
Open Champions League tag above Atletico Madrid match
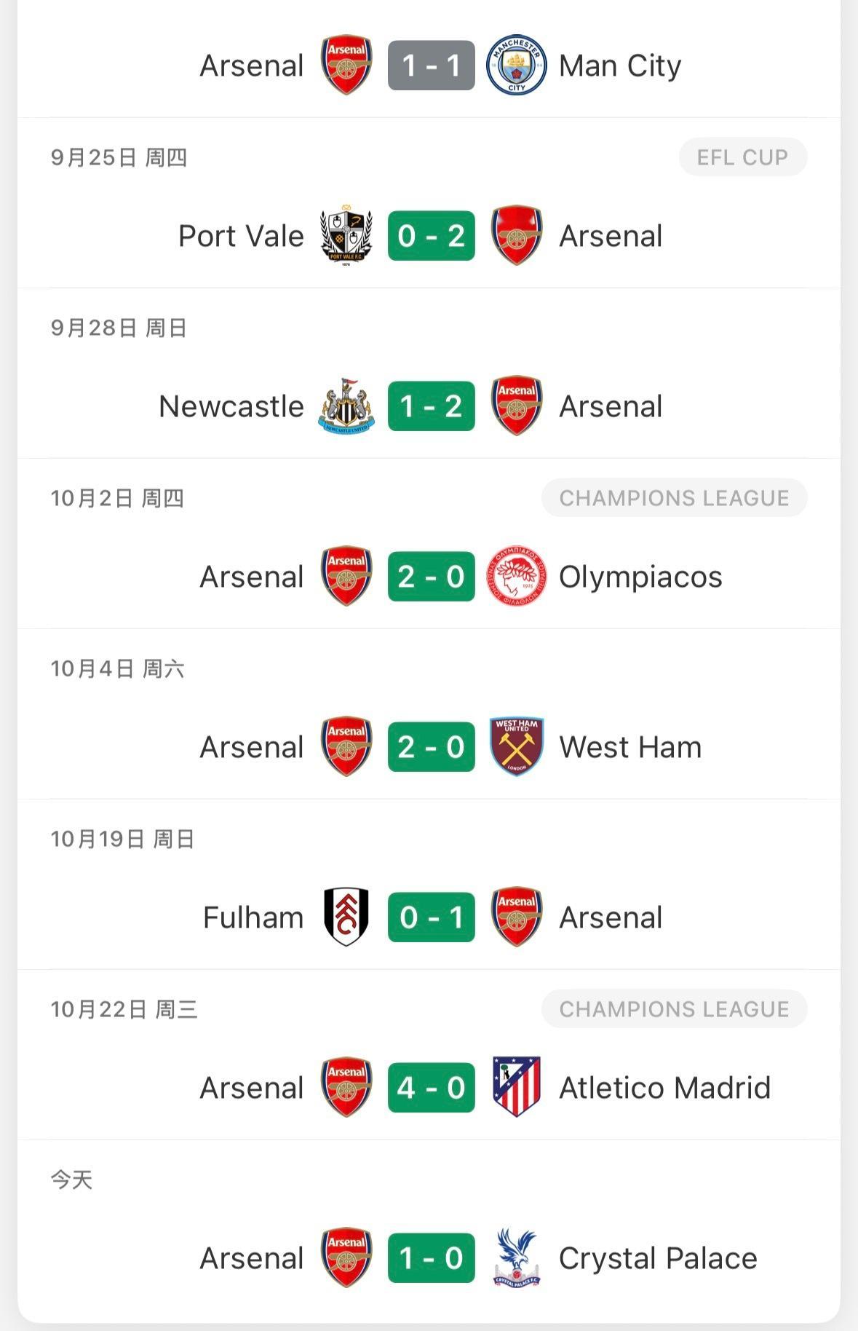click(675, 1008)
